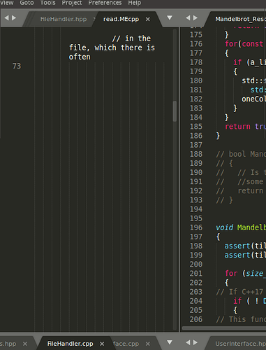The height and width of the screenshot is (350, 266).
Task: Close the tab ending in s.hpp
Action: point(25,344)
